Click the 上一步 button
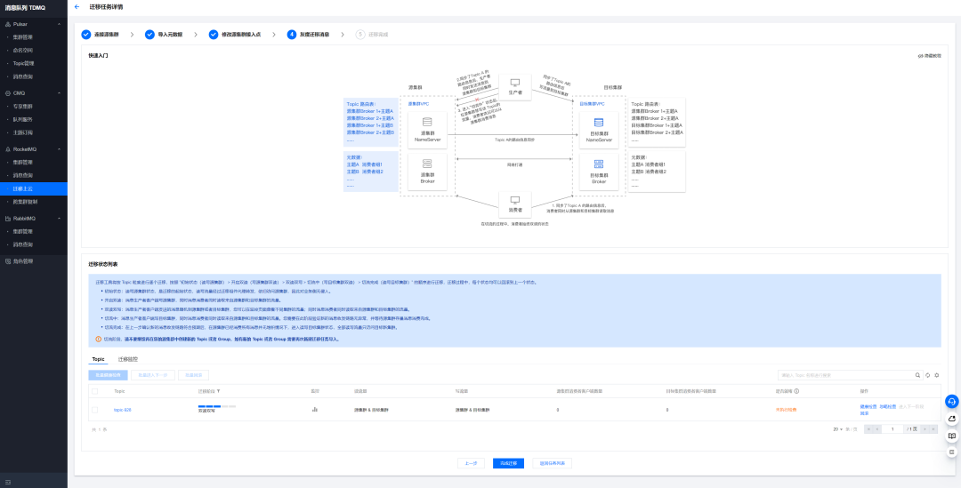 pos(472,463)
